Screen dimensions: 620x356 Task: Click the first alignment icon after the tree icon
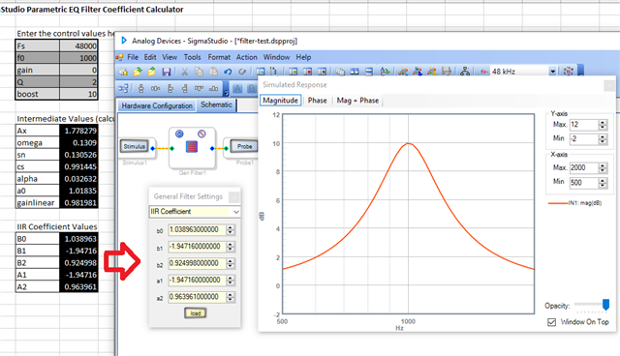(141, 88)
